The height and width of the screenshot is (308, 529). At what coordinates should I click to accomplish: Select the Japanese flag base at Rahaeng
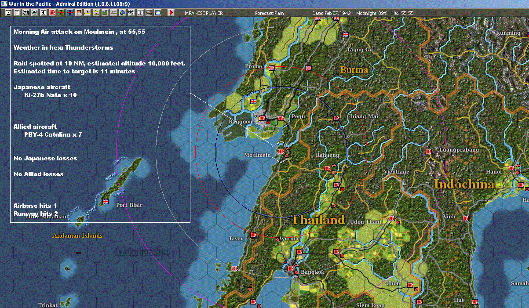[327, 168]
